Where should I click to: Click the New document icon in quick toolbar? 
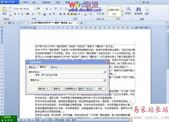(2, 23)
